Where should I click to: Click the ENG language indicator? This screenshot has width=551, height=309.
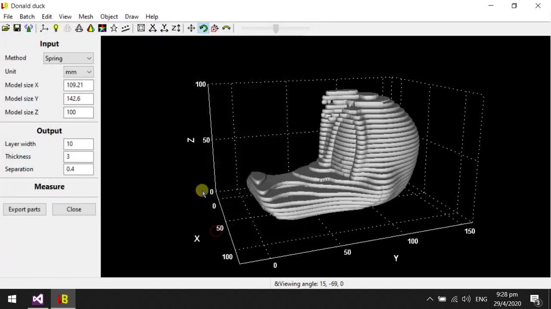(481, 299)
